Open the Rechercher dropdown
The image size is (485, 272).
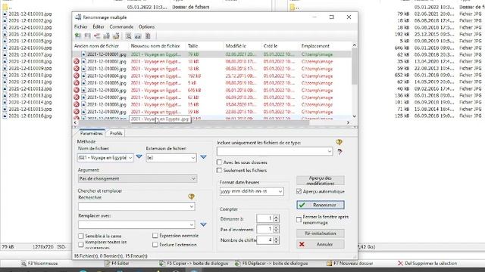click(192, 206)
